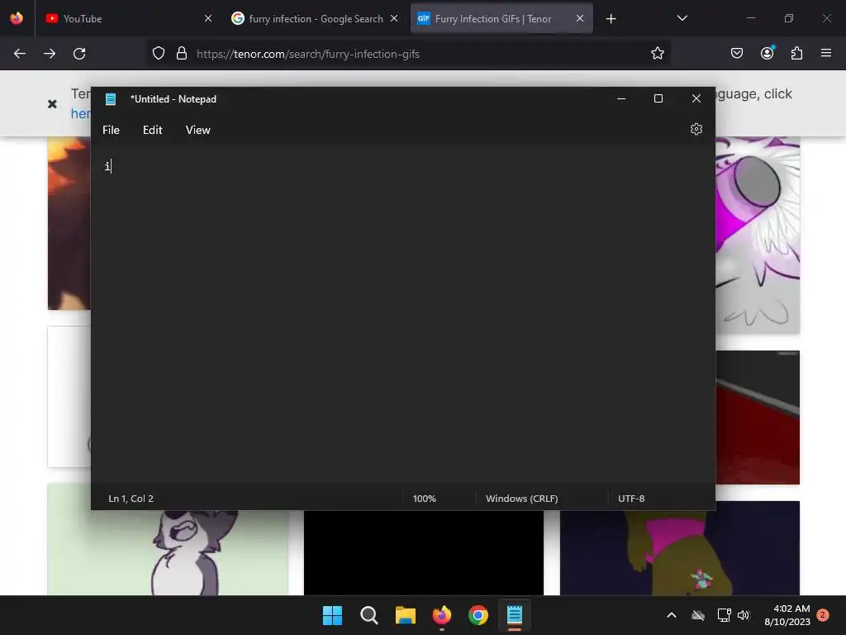Maximize the Notepad window

tap(658, 99)
